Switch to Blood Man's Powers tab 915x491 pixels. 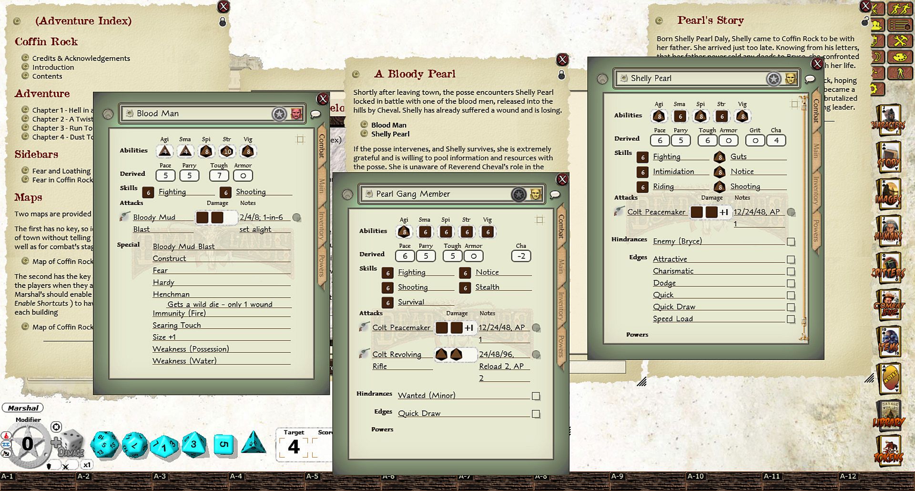click(x=322, y=266)
